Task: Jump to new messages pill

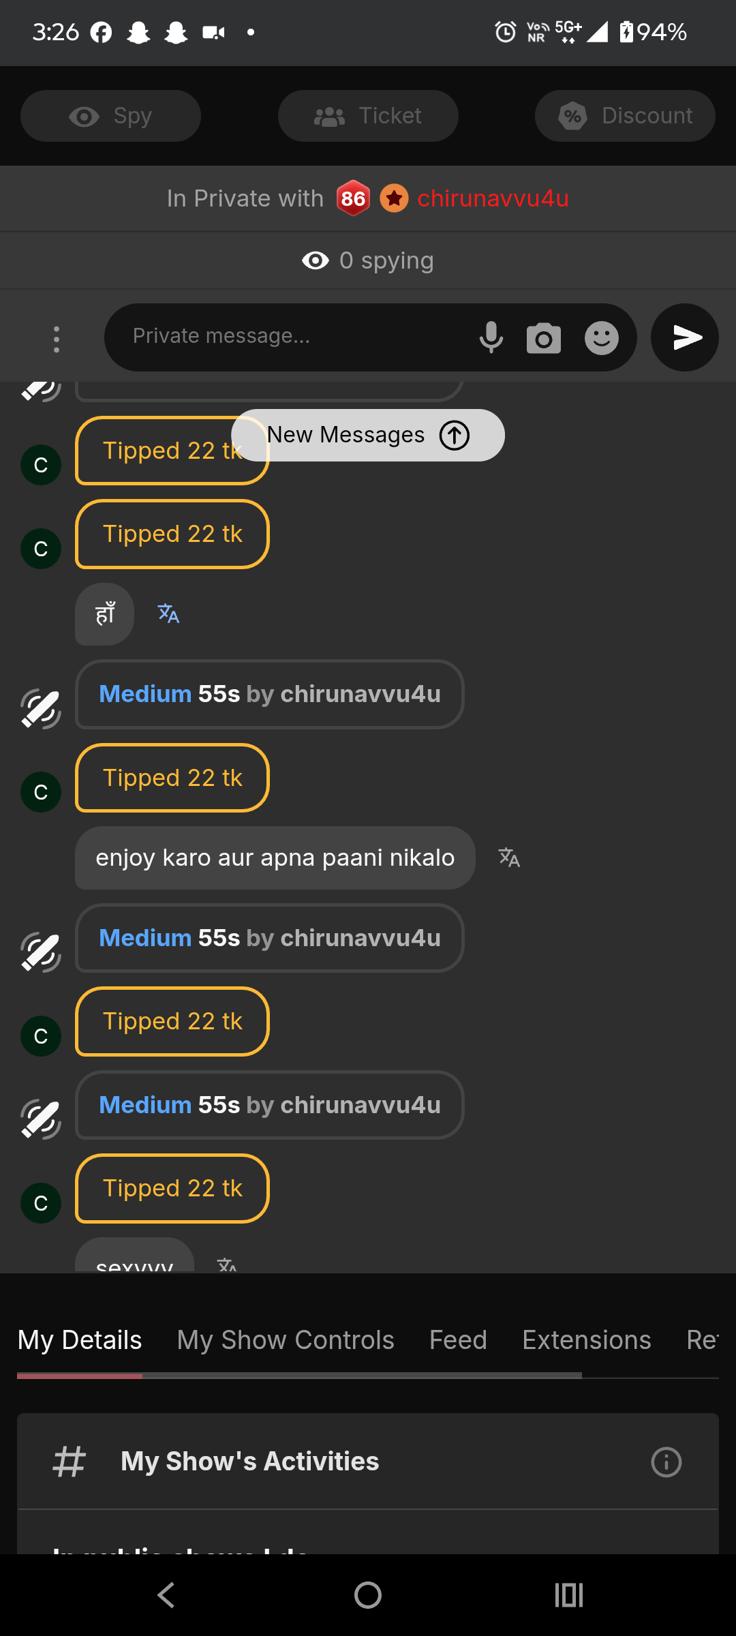Action: (368, 435)
